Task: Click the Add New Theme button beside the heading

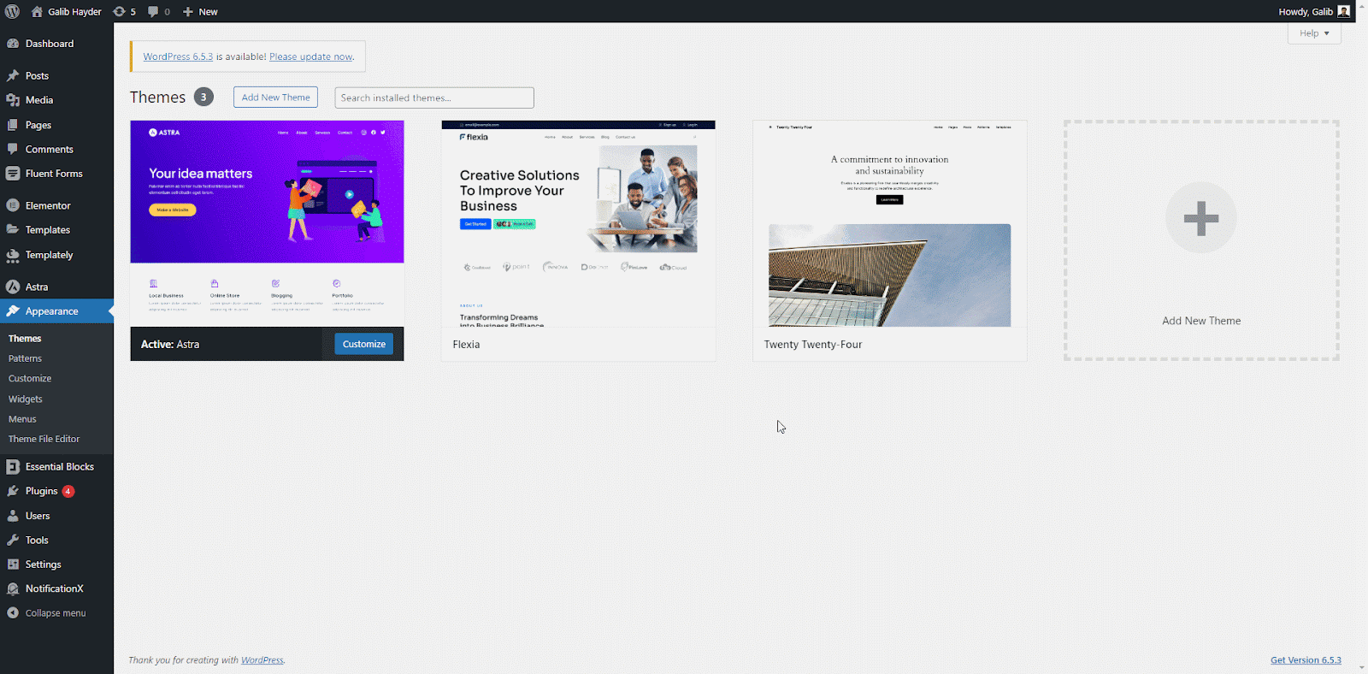Action: [x=275, y=98]
